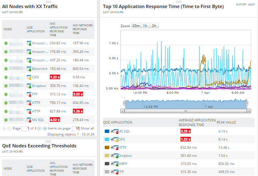Open the EXPORT link on the chart
This screenshot has width=258, height=176.
point(241,4)
